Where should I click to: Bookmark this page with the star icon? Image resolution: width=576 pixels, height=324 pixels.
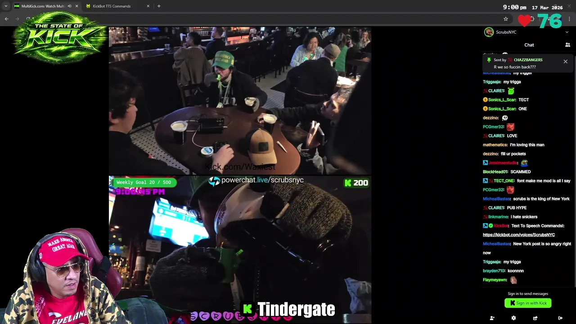(x=506, y=19)
